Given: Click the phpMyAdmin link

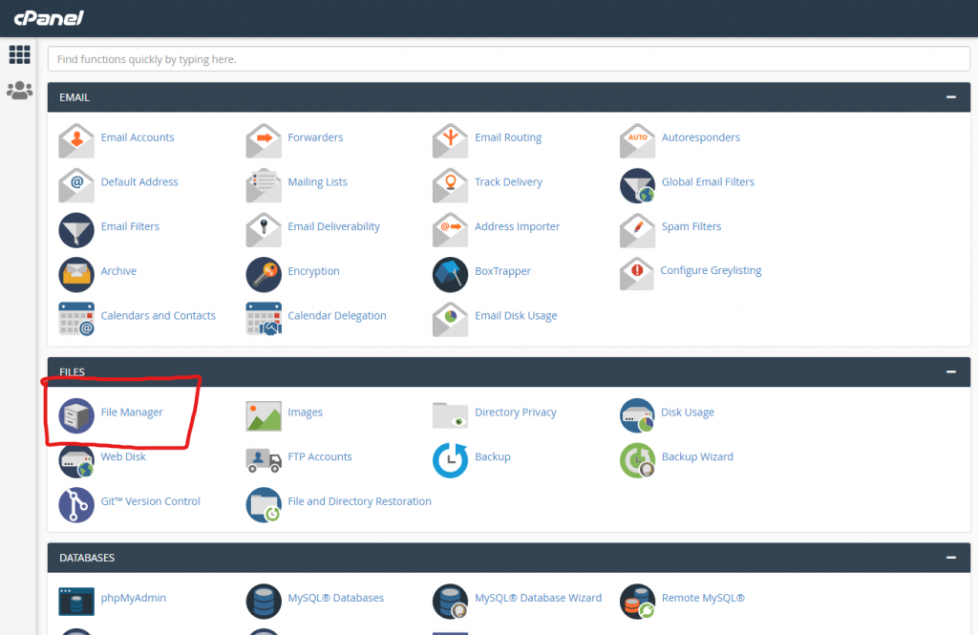Looking at the screenshot, I should coord(134,598).
